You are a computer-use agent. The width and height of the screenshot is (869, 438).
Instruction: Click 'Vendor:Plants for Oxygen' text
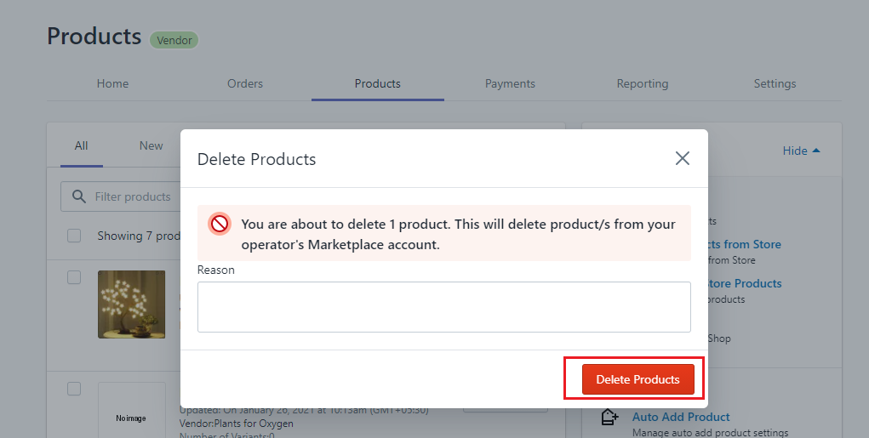pyautogui.click(x=236, y=424)
